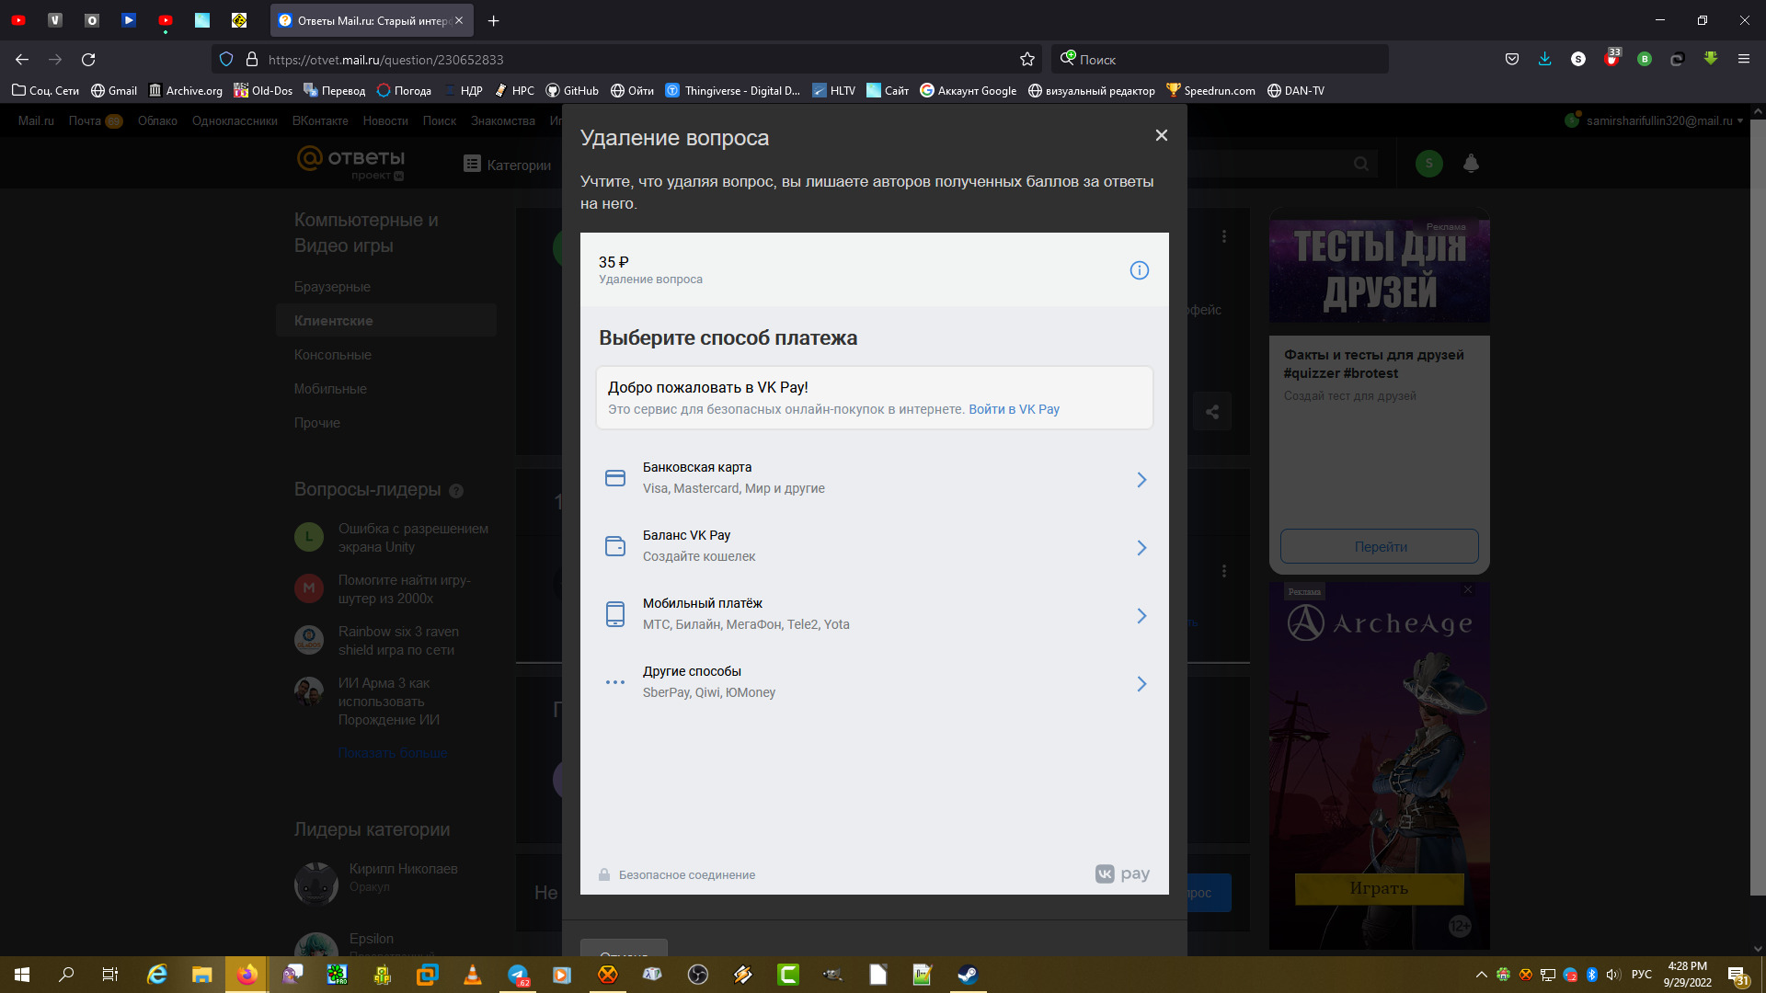Expand Баланс VK Pay chevron
This screenshot has height=993, width=1766.
point(1141,548)
